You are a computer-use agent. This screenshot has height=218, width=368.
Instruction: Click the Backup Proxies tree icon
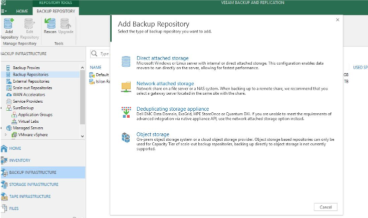coord(8,68)
